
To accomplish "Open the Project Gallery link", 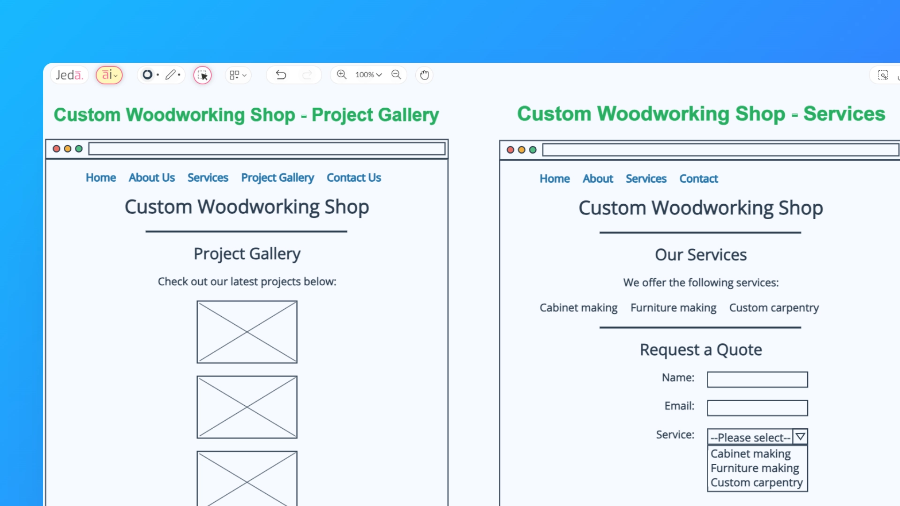I will (277, 178).
